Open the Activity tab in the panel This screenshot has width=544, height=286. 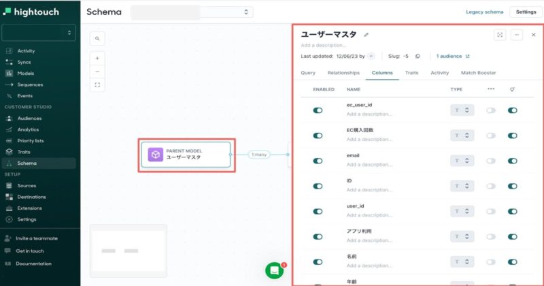pos(439,73)
